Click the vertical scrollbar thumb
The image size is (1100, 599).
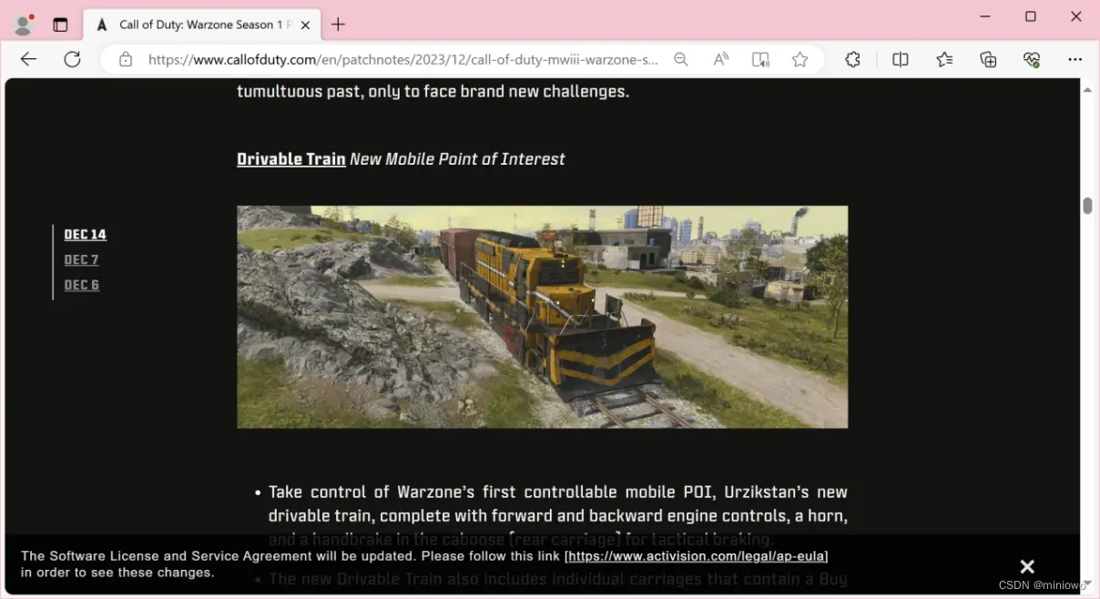pos(1087,205)
